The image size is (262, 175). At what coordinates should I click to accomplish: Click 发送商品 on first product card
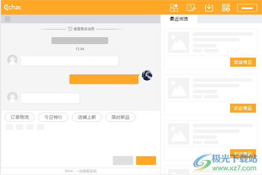tap(243, 62)
